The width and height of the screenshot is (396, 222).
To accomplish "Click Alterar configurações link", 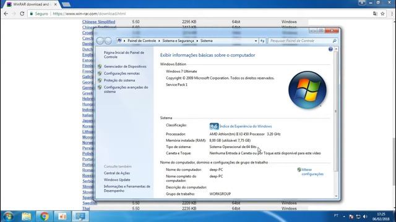I will tap(312, 172).
